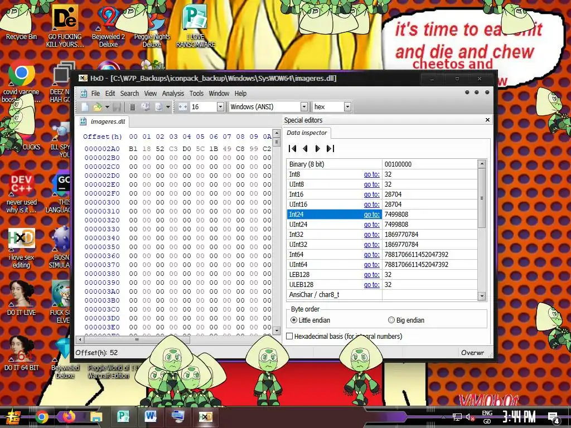Image resolution: width=571 pixels, height=428 pixels.
Task: Open File Explorer from the taskbar
Action: (96, 417)
